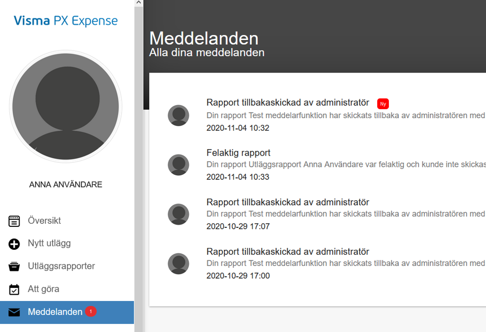Open newest Rapport tillbakaskickad av administratör message
486x332 pixels.
(x=288, y=103)
